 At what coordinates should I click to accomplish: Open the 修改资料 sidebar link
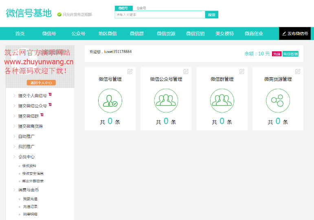point(29,166)
